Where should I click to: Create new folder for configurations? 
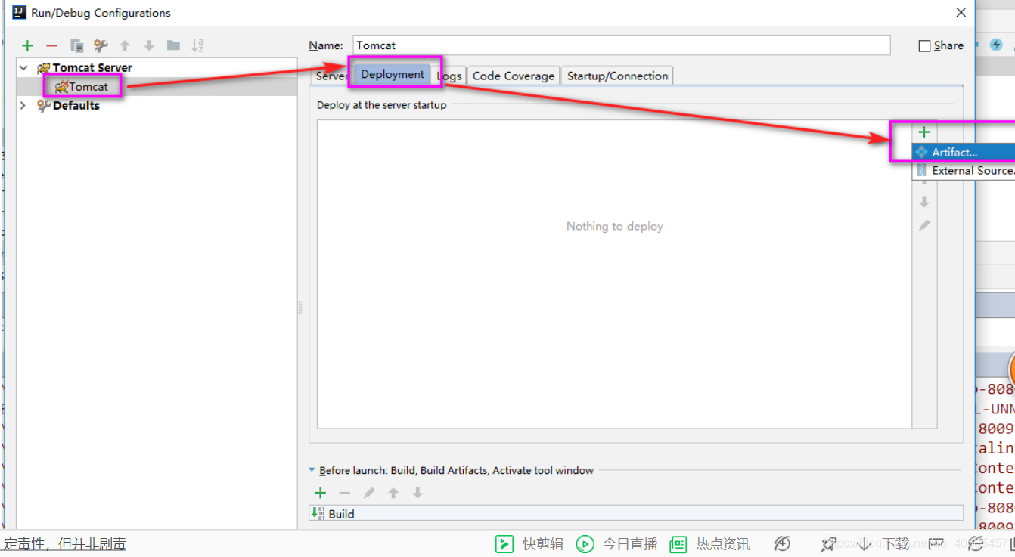[173, 46]
